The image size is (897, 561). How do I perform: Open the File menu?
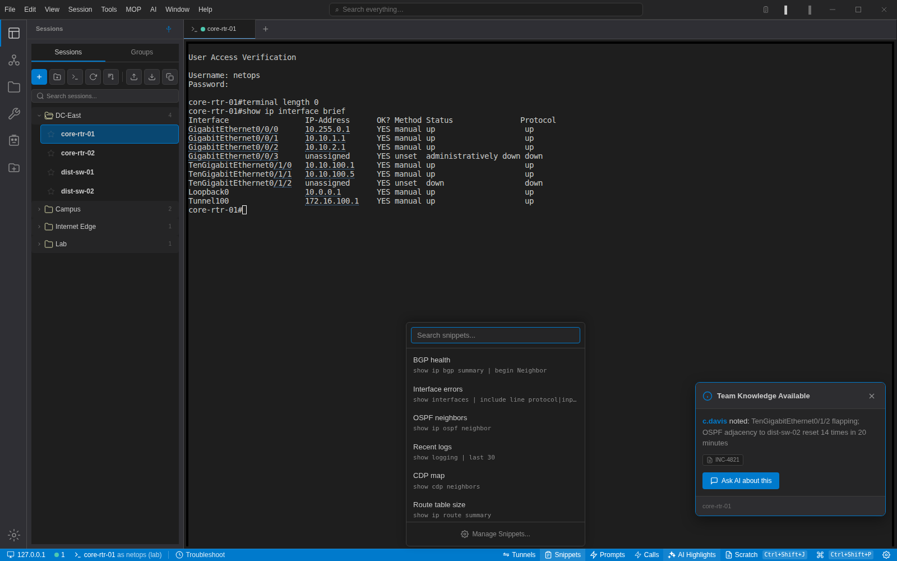[10, 10]
